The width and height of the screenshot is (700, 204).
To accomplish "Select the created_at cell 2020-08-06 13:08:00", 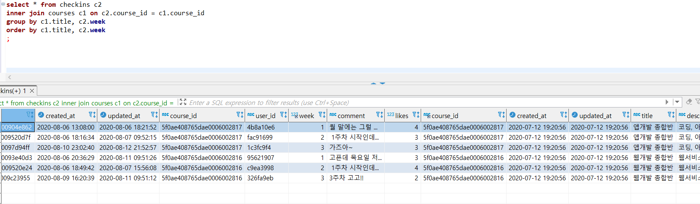I will click(x=66, y=127).
